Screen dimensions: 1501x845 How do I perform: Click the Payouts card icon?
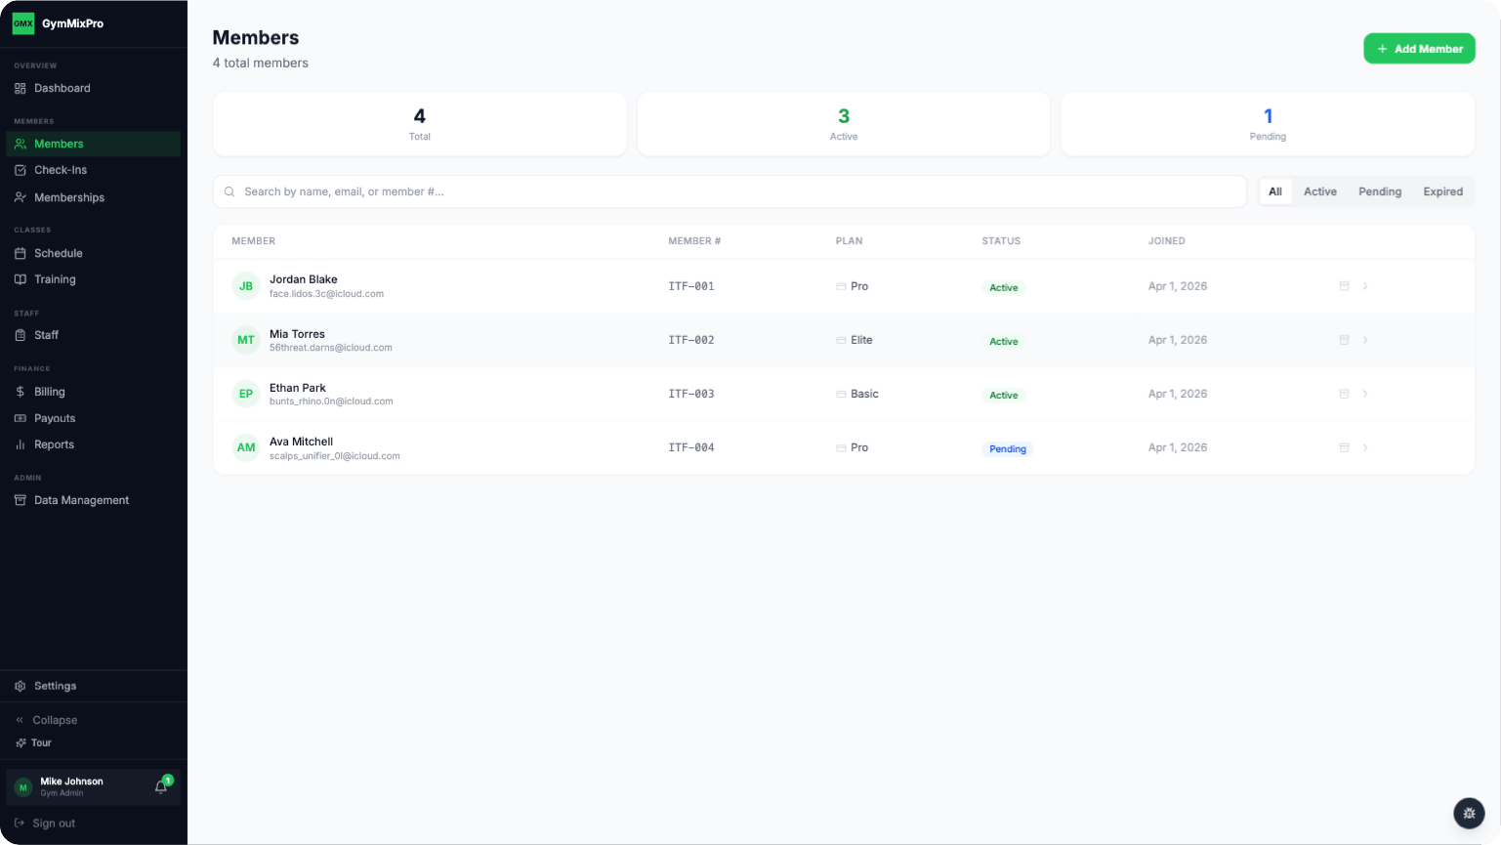click(20, 418)
